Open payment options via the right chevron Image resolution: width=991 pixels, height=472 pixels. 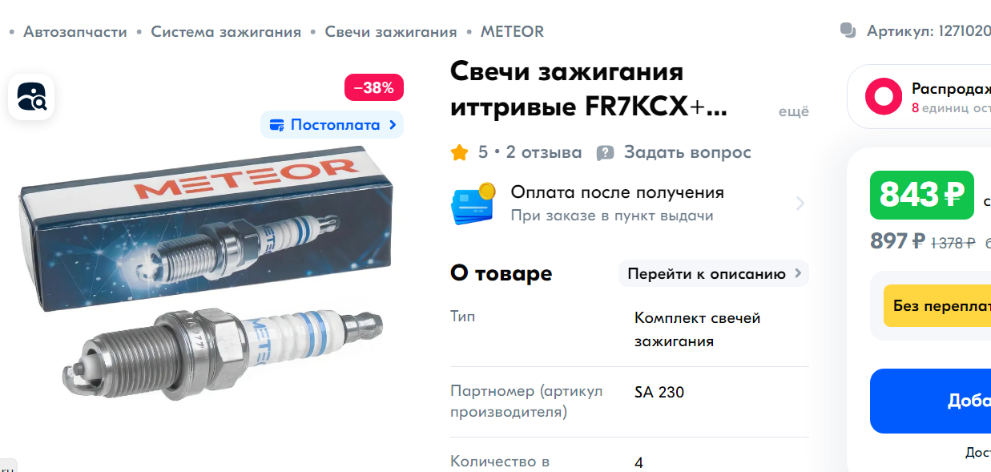tap(800, 204)
